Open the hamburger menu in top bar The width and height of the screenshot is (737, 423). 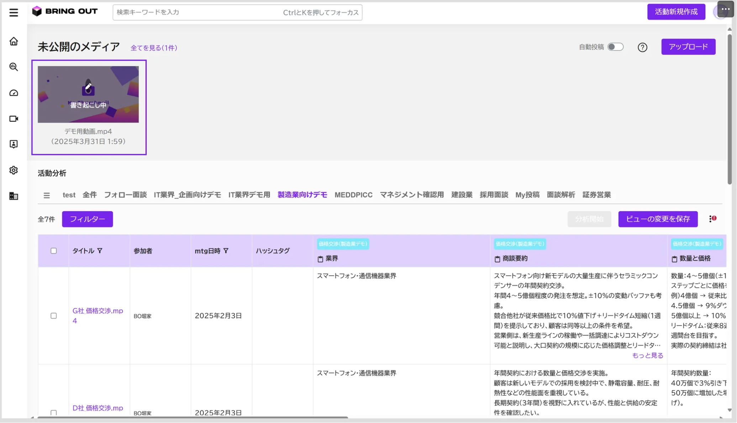tap(14, 12)
